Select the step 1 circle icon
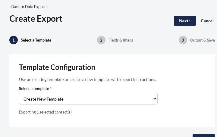Viewport: 217px width, 137px height. (x=14, y=40)
